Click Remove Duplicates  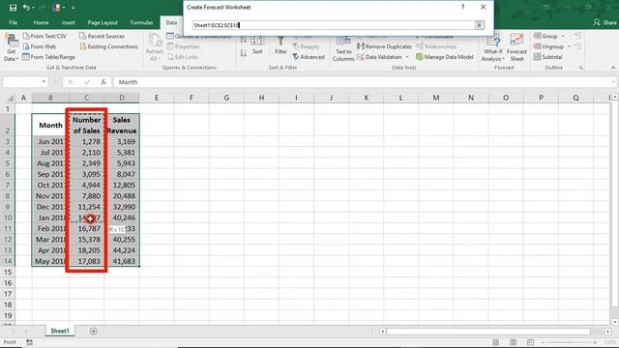pos(384,46)
